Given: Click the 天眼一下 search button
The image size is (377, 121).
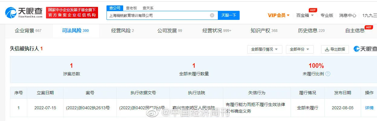Looking at the screenshot, I should click(x=229, y=15).
